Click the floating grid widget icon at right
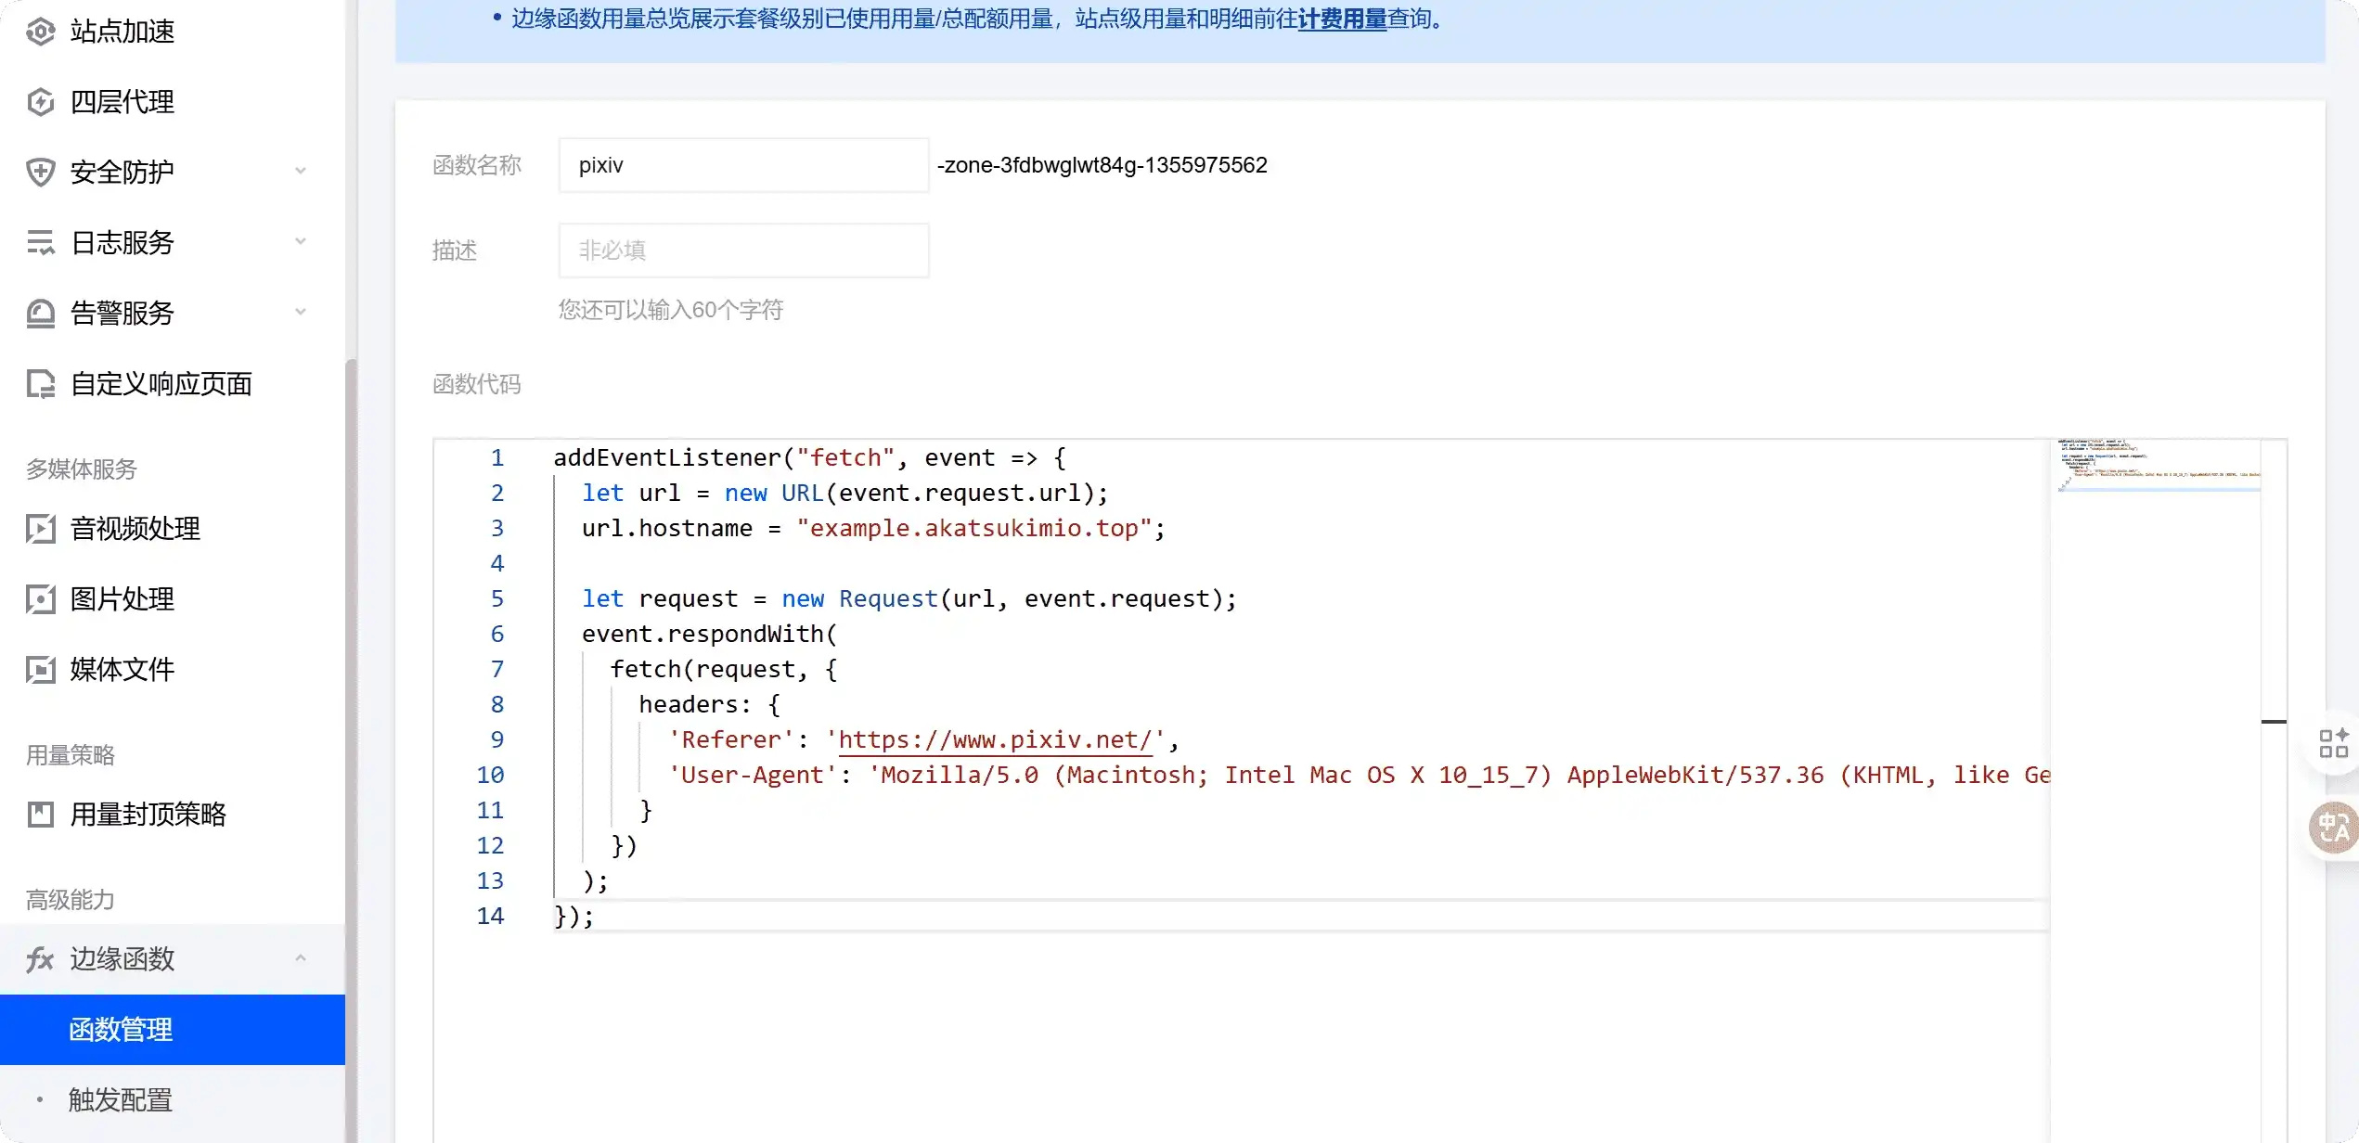2359x1143 pixels. [2333, 743]
